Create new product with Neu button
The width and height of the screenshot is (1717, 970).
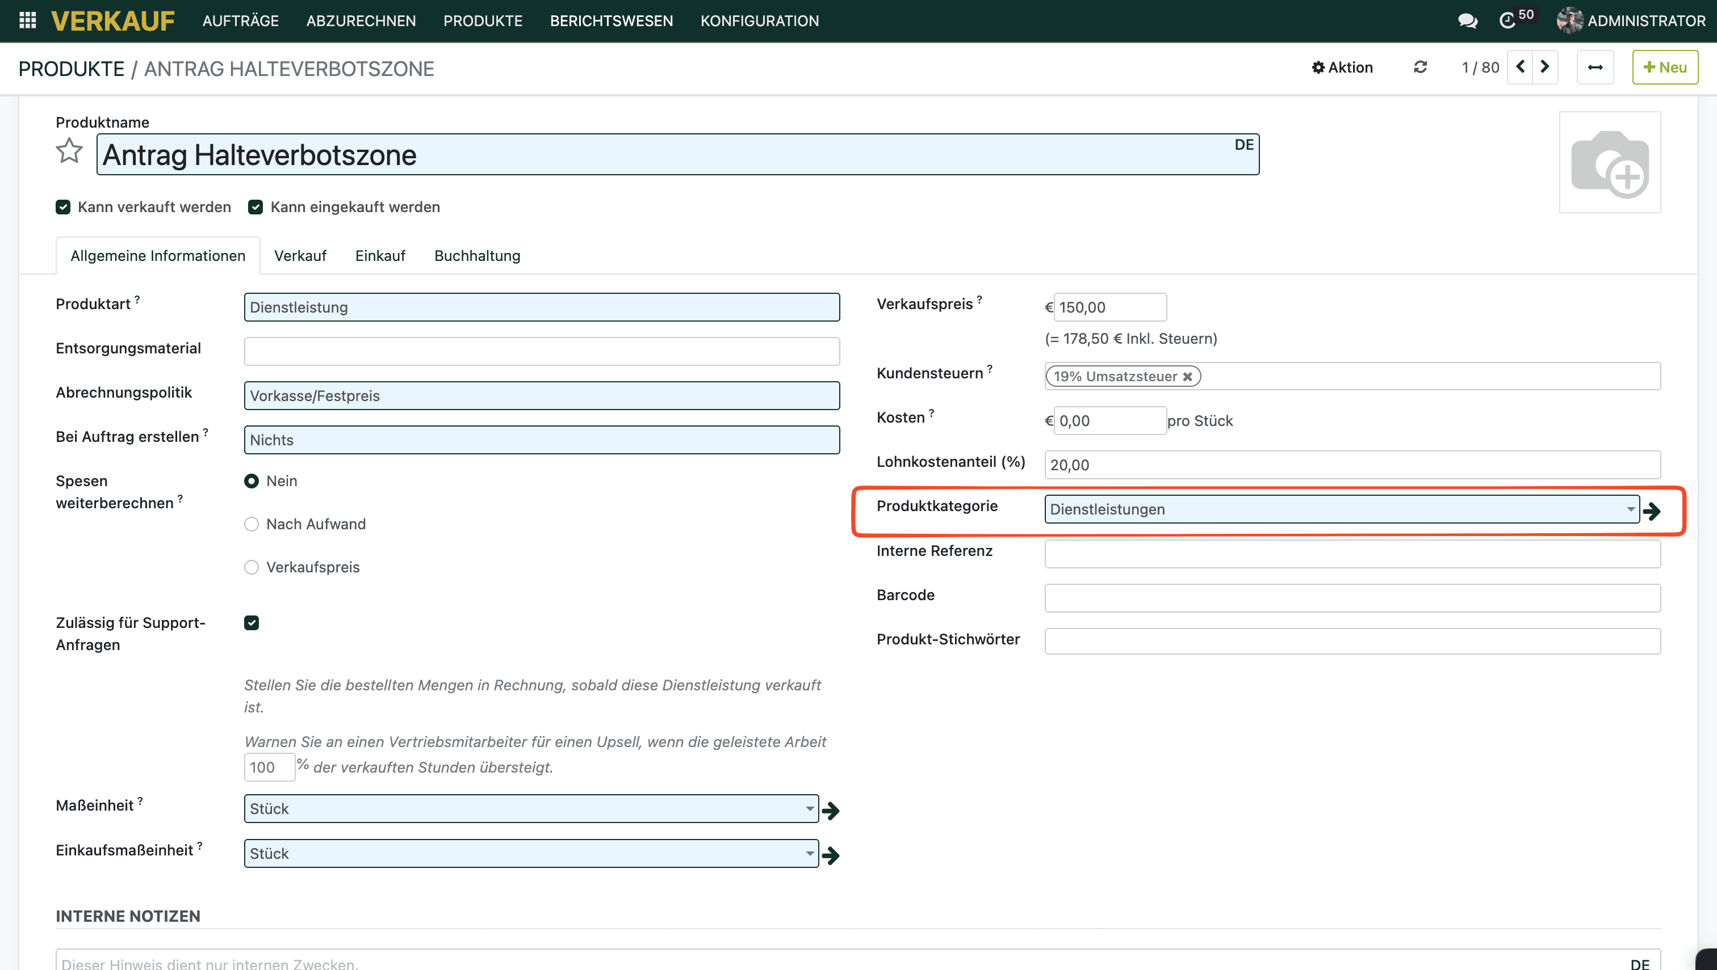1665,68
